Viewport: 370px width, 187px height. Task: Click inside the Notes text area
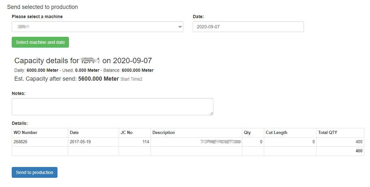[112, 106]
